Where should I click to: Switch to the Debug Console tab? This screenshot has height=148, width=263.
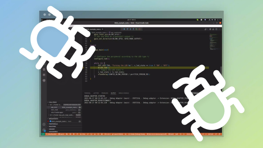click(x=124, y=93)
